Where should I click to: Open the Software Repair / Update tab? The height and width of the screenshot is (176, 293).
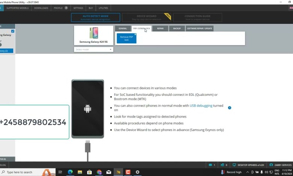click(199, 28)
